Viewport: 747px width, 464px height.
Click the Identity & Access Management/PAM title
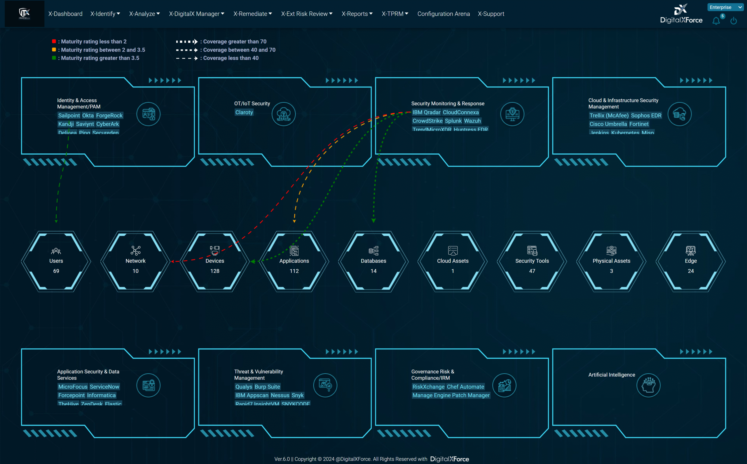coord(78,104)
